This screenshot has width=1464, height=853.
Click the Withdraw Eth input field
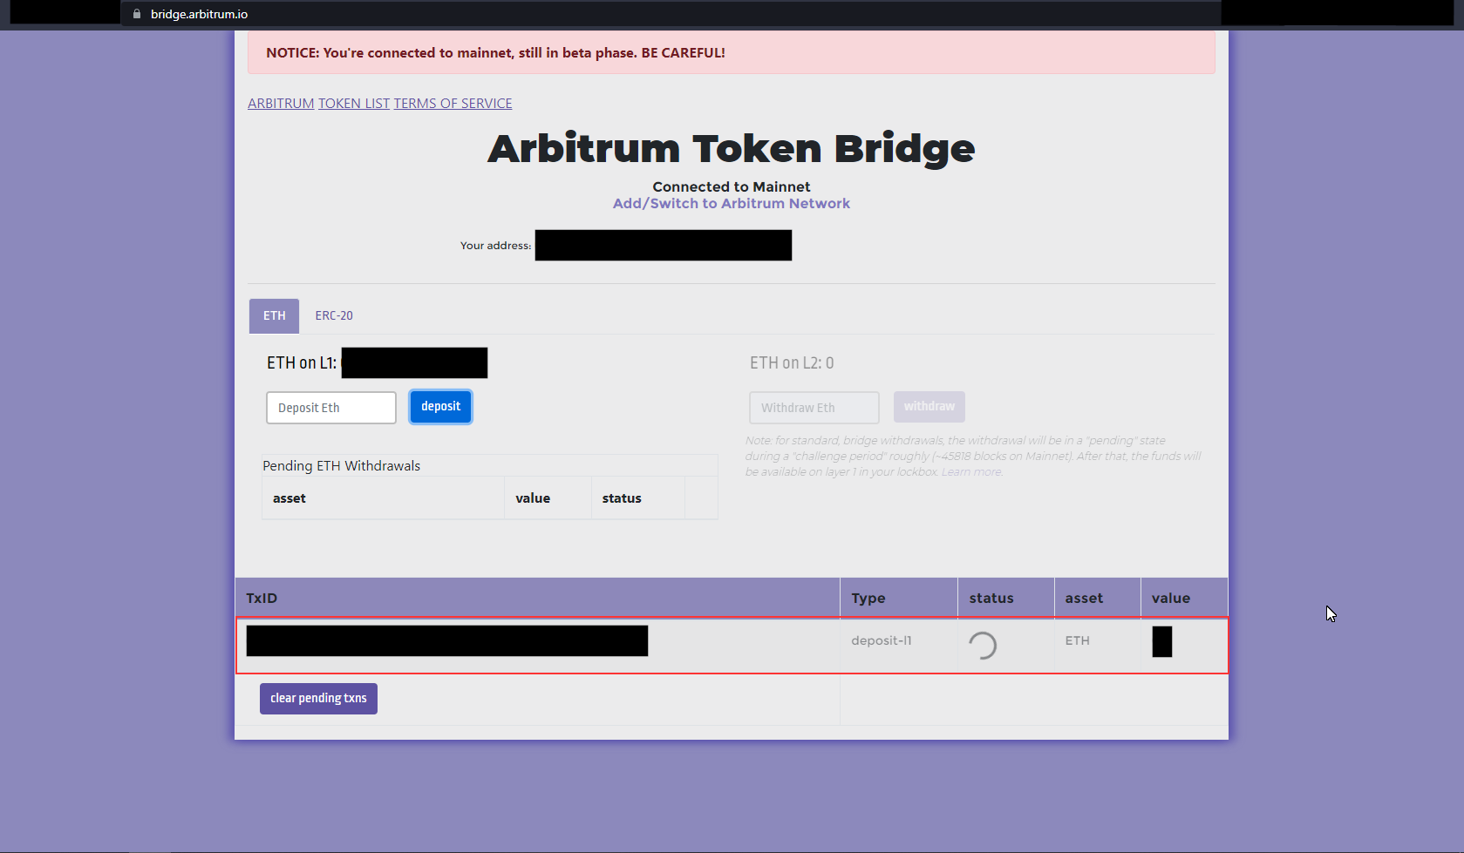coord(813,407)
